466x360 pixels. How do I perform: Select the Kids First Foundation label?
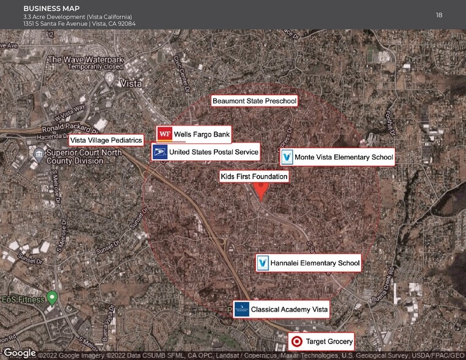[254, 176]
